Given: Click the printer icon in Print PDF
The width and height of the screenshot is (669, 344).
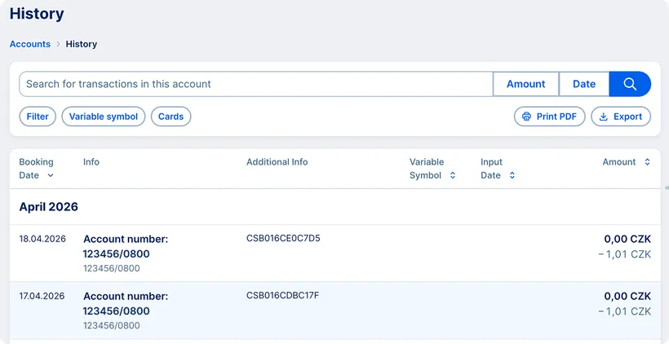Looking at the screenshot, I should 526,117.
